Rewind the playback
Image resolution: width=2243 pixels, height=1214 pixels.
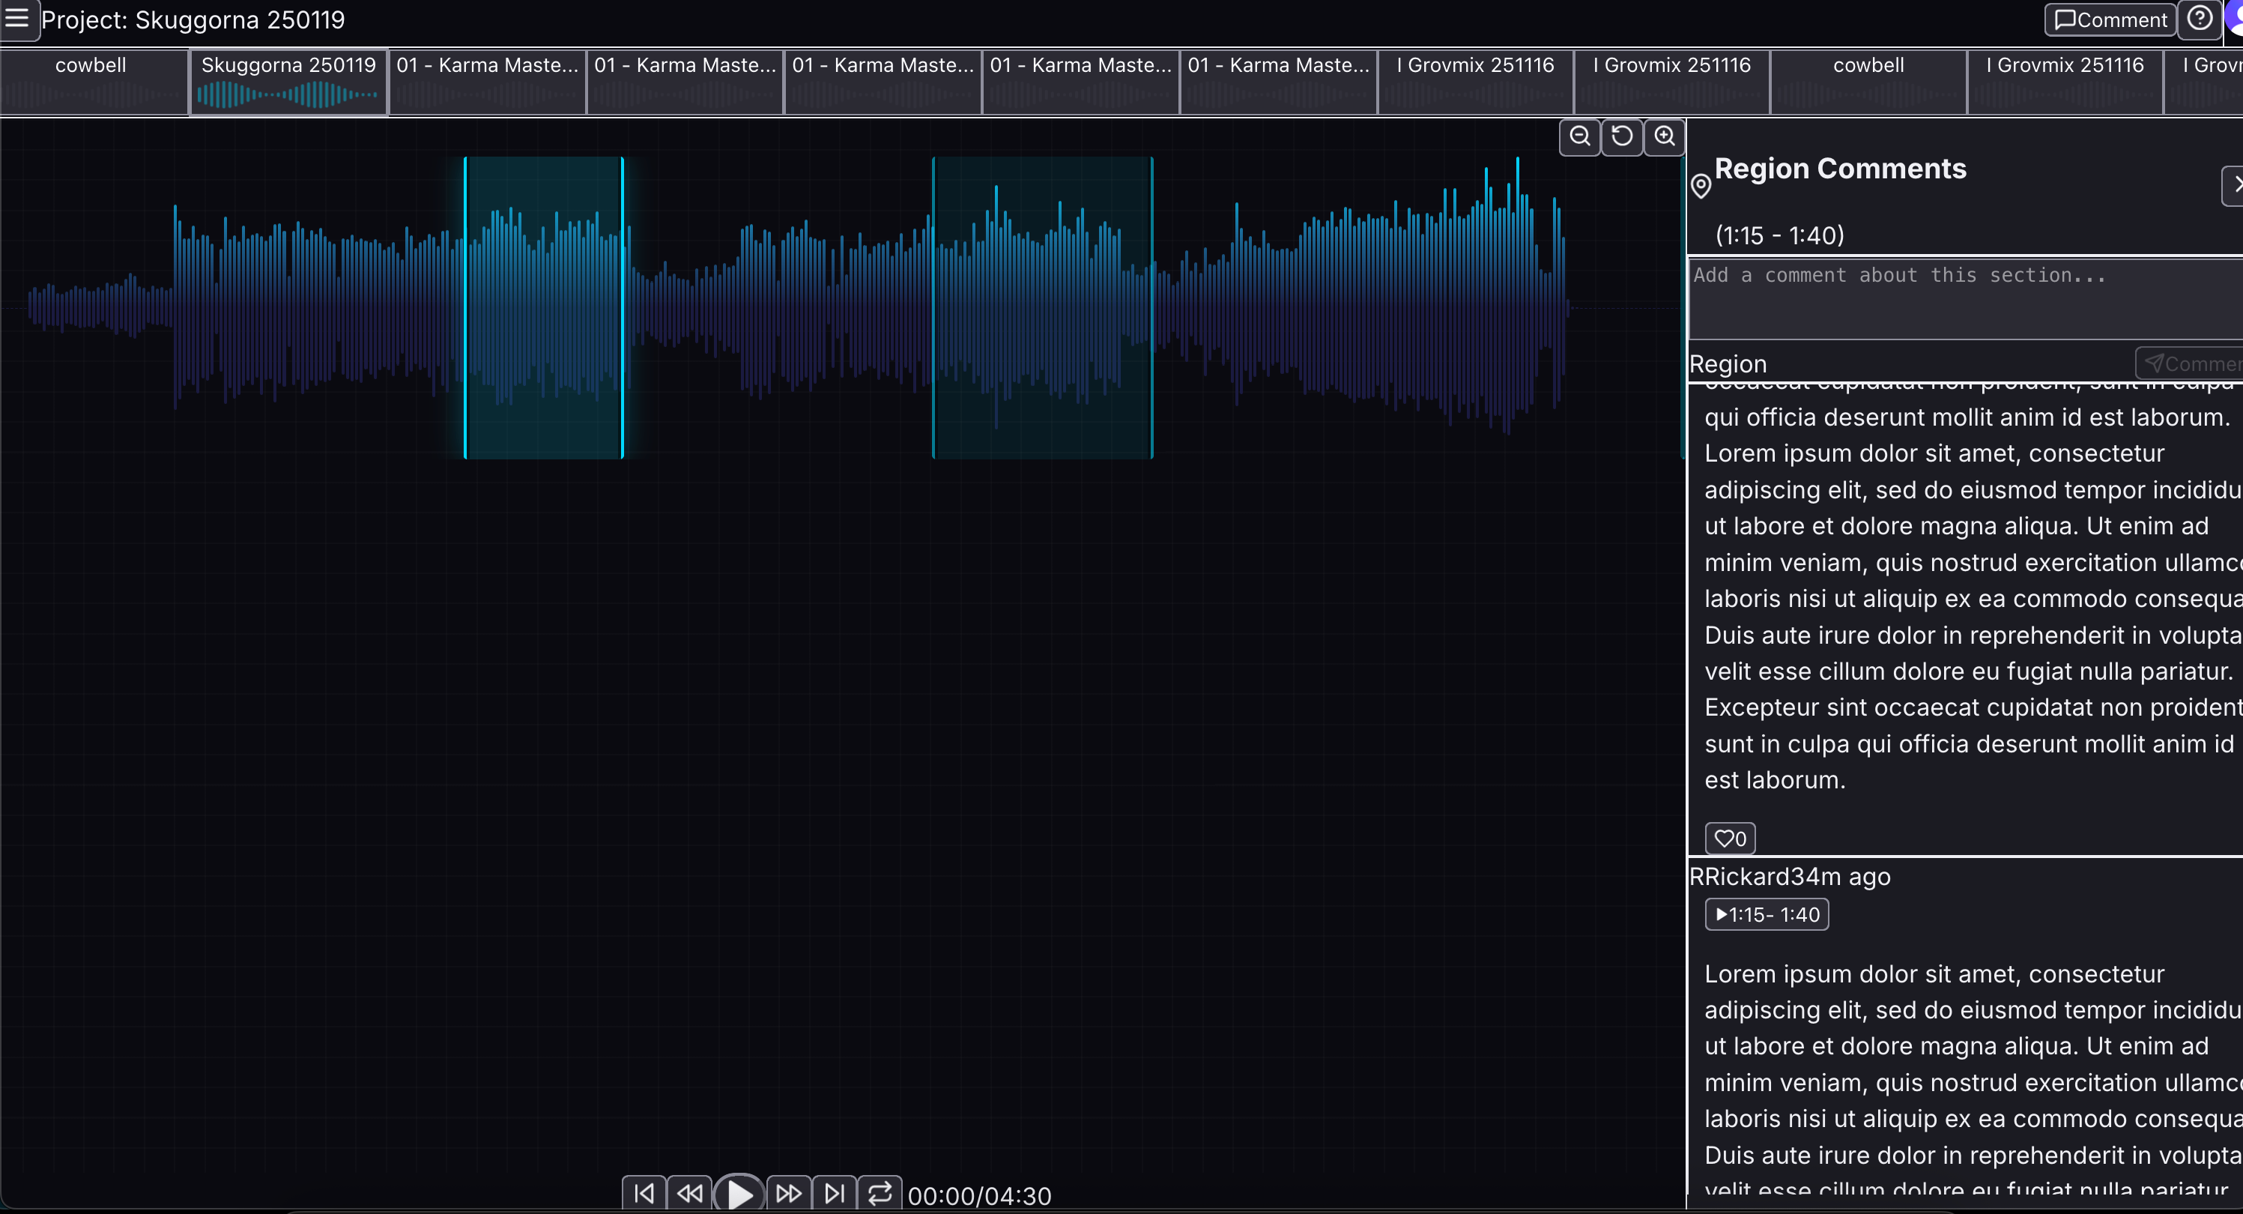point(690,1193)
